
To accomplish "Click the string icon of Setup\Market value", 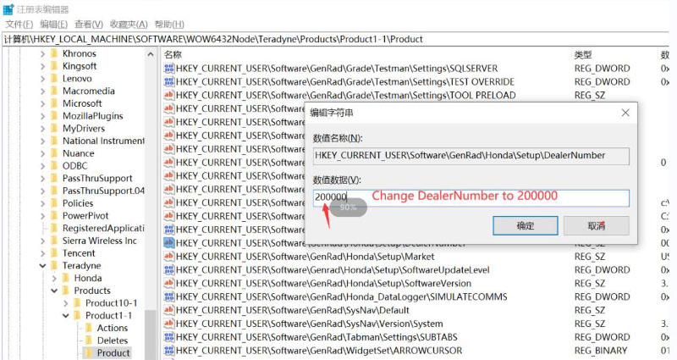I will tap(168, 257).
